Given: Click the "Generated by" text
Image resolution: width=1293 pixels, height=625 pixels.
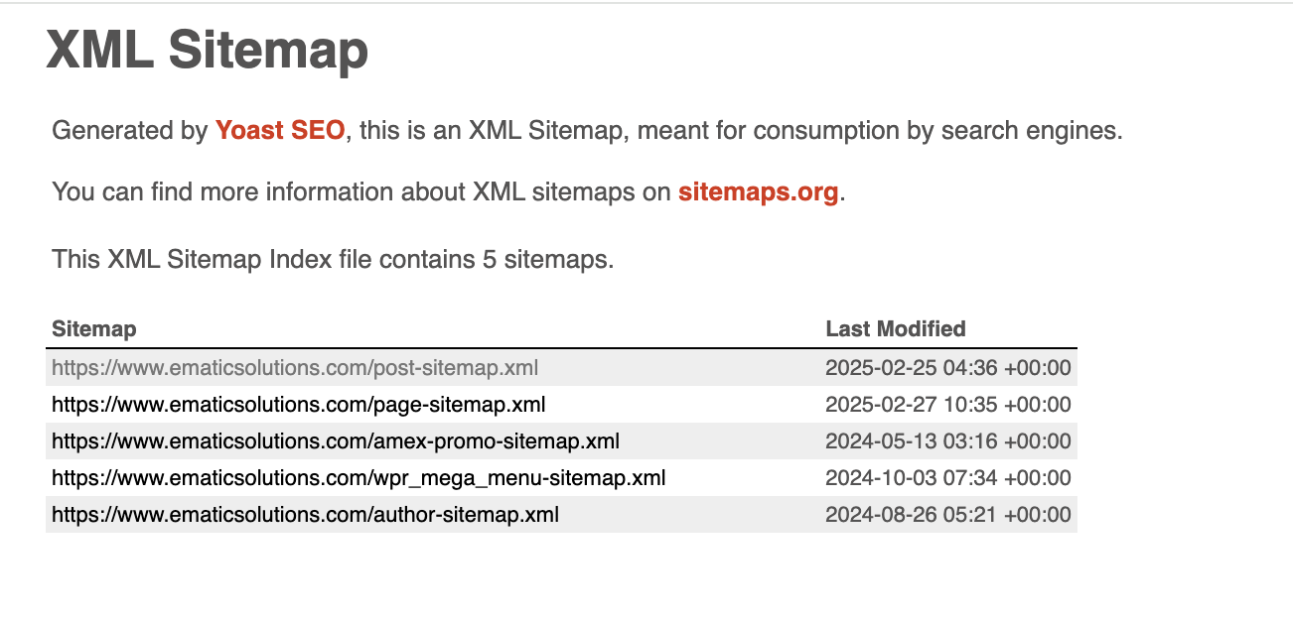Looking at the screenshot, I should pyautogui.click(x=129, y=130).
